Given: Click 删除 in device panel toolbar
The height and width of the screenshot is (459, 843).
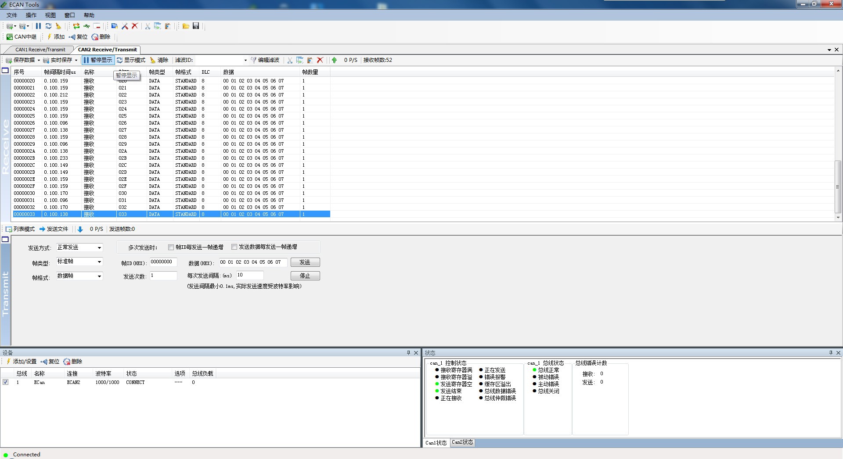Looking at the screenshot, I should coord(73,362).
